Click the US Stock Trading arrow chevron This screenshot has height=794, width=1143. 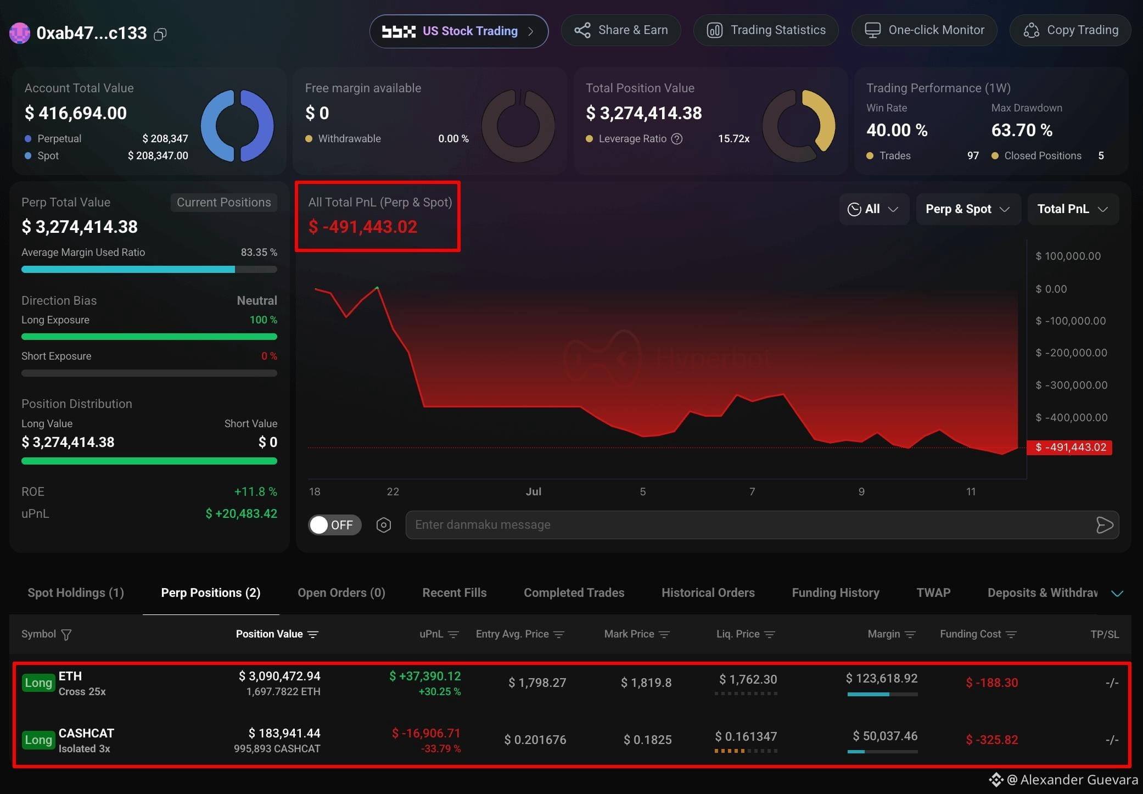(531, 31)
